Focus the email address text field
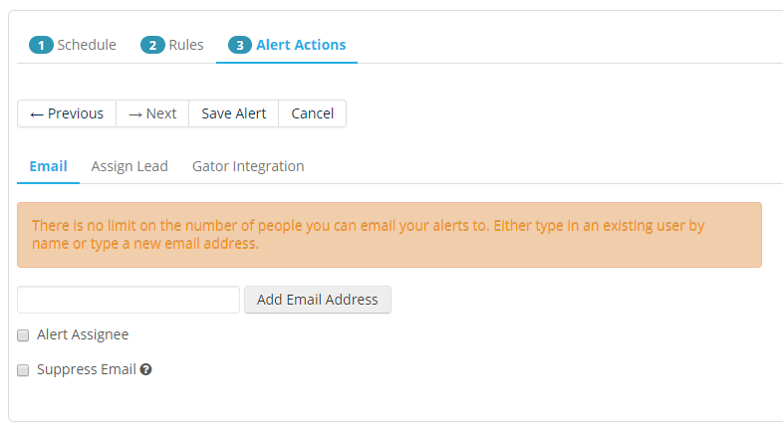Screen dimensions: 783x434 click(129, 300)
